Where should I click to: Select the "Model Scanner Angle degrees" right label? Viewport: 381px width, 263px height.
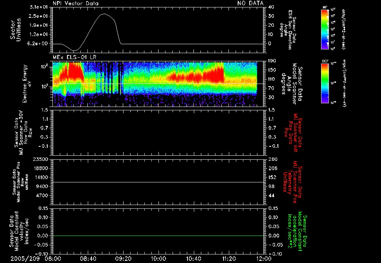(292, 84)
